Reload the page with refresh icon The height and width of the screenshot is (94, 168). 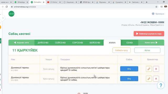tap(7, 7)
